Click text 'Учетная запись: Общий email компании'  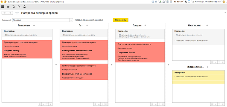pos(132,58)
